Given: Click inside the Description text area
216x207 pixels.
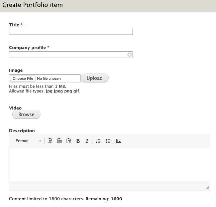Looking at the screenshot, I should point(110,165).
